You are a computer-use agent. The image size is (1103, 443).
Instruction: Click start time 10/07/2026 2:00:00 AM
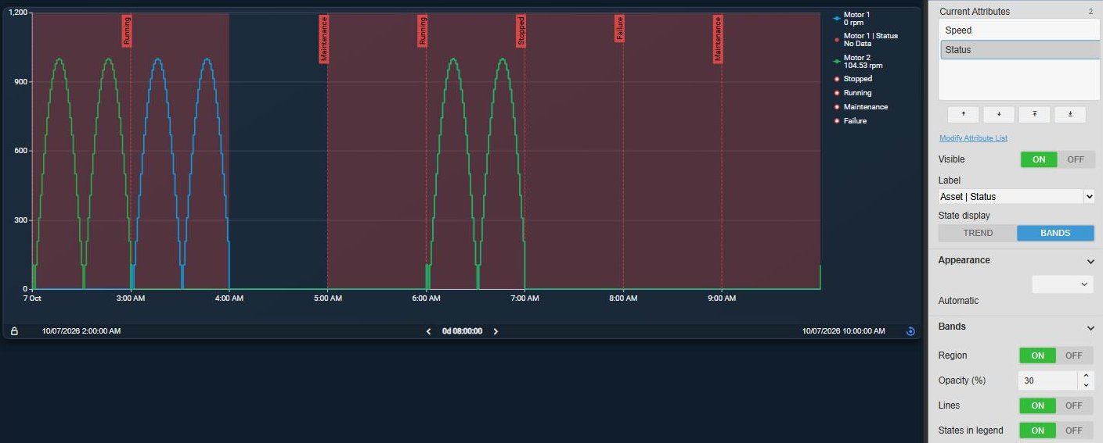point(81,331)
